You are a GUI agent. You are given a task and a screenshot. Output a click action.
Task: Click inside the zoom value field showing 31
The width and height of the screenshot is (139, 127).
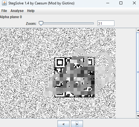(x=106, y=23)
